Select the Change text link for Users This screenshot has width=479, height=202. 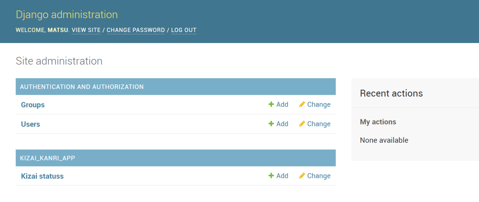point(319,124)
